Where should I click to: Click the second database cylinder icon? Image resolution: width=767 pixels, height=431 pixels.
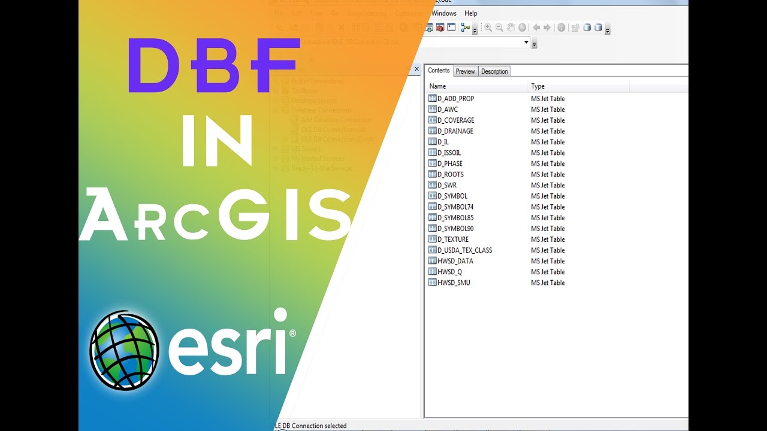pyautogui.click(x=598, y=28)
